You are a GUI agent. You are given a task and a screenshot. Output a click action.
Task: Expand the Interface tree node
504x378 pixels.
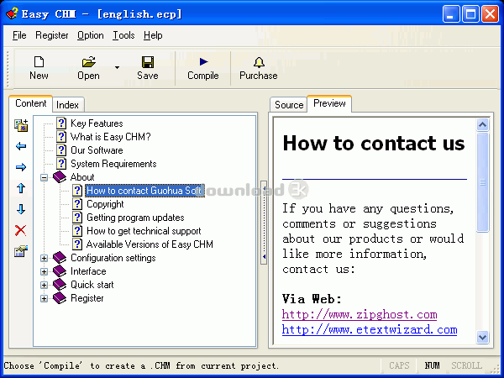point(44,271)
